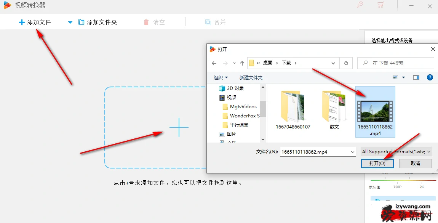Open the file type filter dropdown
Image resolution: width=438 pixels, height=223 pixels.
click(396, 152)
